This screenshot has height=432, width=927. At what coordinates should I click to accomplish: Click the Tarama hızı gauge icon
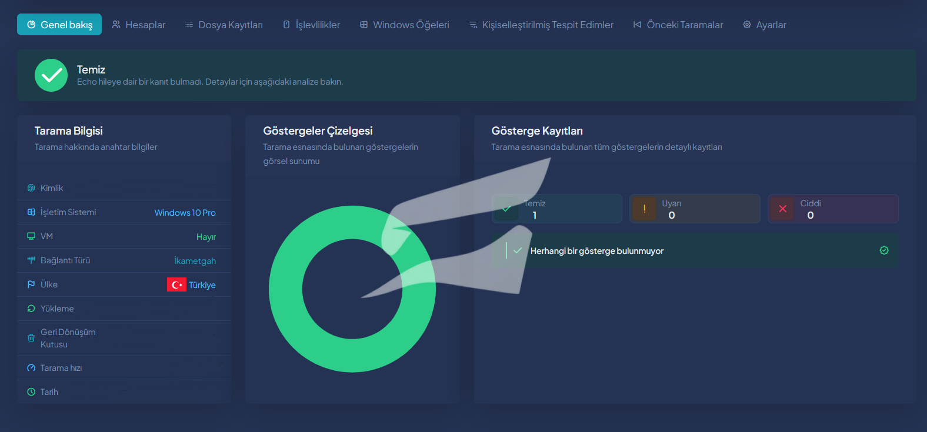tap(31, 368)
